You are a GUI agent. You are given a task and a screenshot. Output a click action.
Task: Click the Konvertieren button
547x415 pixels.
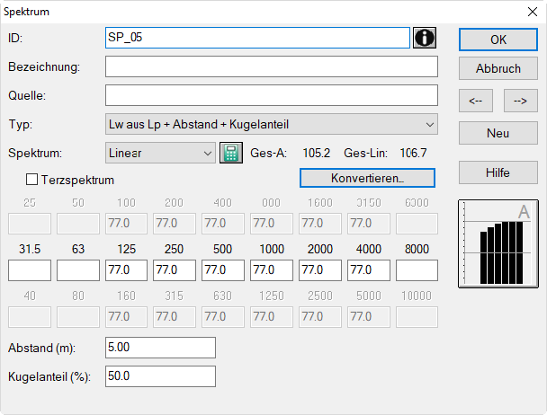(x=367, y=178)
